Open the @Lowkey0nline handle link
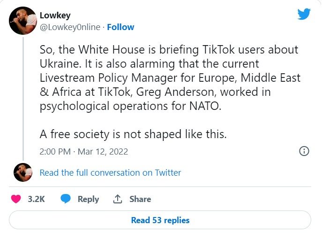The image size is (322, 233). [x=70, y=27]
